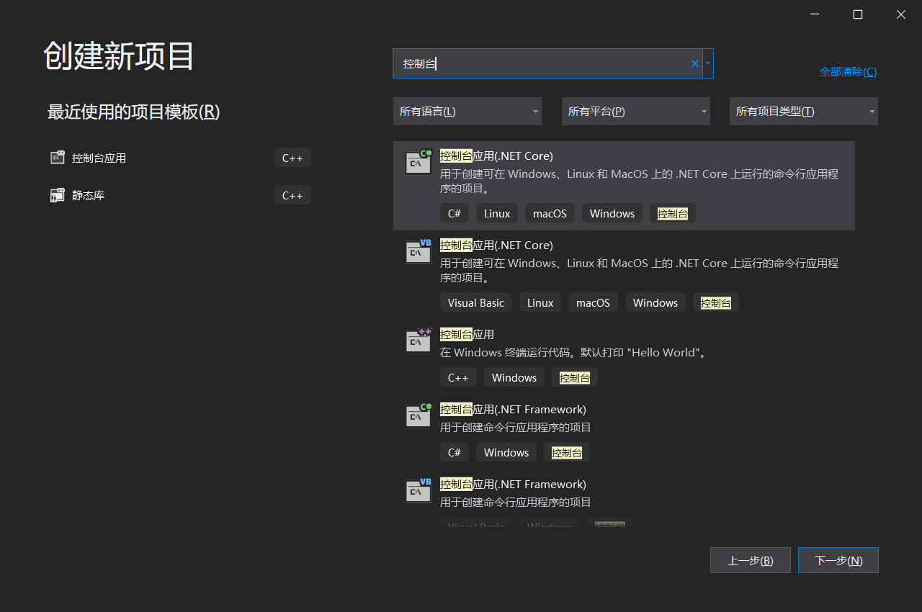Click the C# Console App (.NET Framework) icon

[418, 415]
